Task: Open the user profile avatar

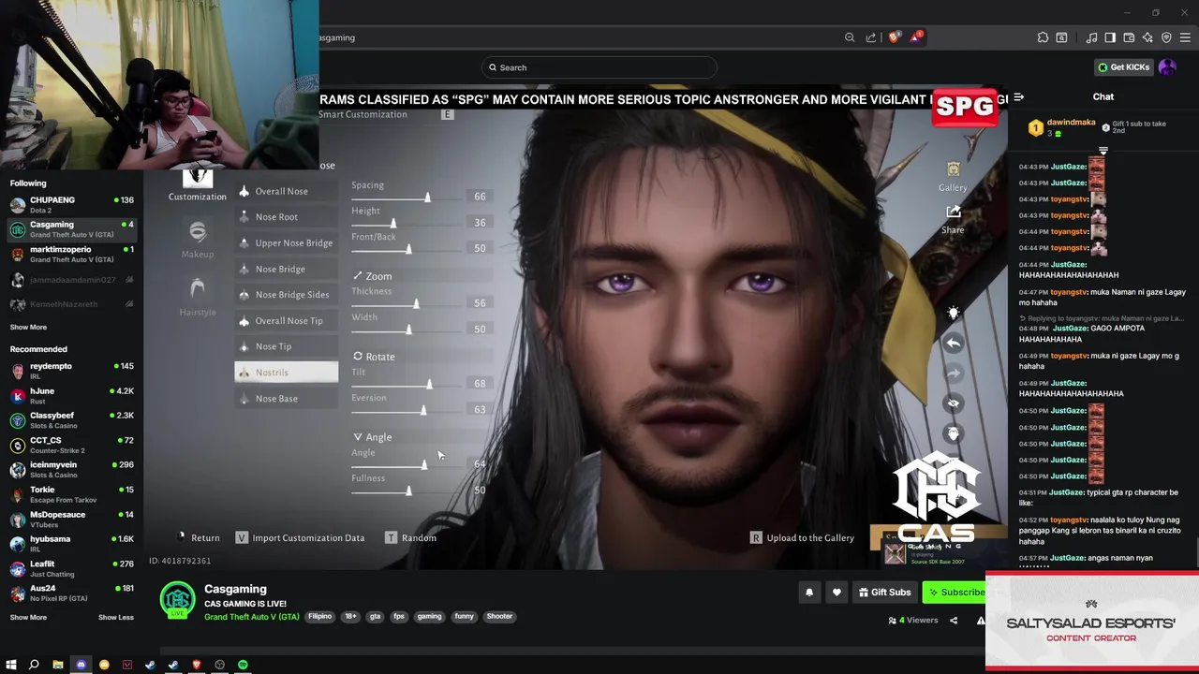Action: 1167,67
